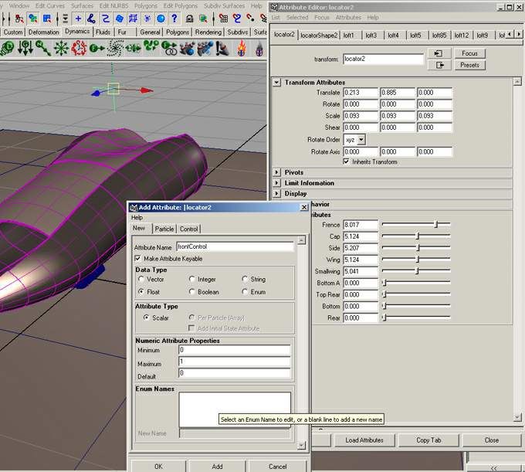The image size is (525, 472).
Task: Click Add in Add Attribute dialog
Action: click(x=217, y=467)
